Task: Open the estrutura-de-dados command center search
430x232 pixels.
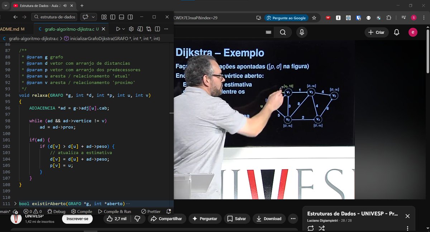Action: (54, 17)
